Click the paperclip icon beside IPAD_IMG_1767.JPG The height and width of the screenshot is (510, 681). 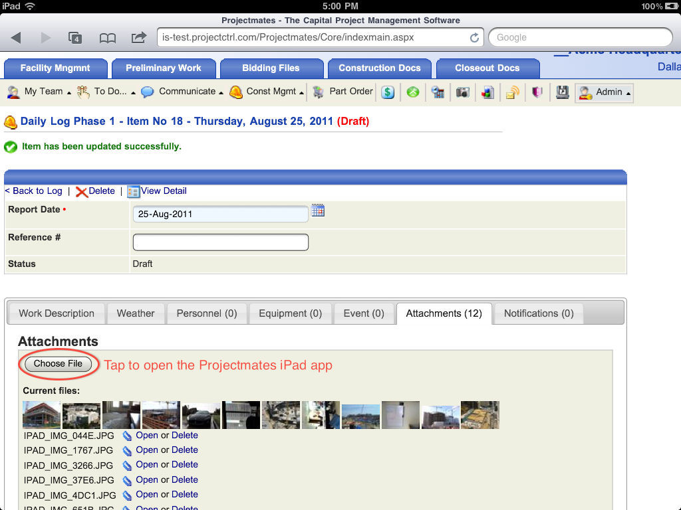[x=127, y=451]
